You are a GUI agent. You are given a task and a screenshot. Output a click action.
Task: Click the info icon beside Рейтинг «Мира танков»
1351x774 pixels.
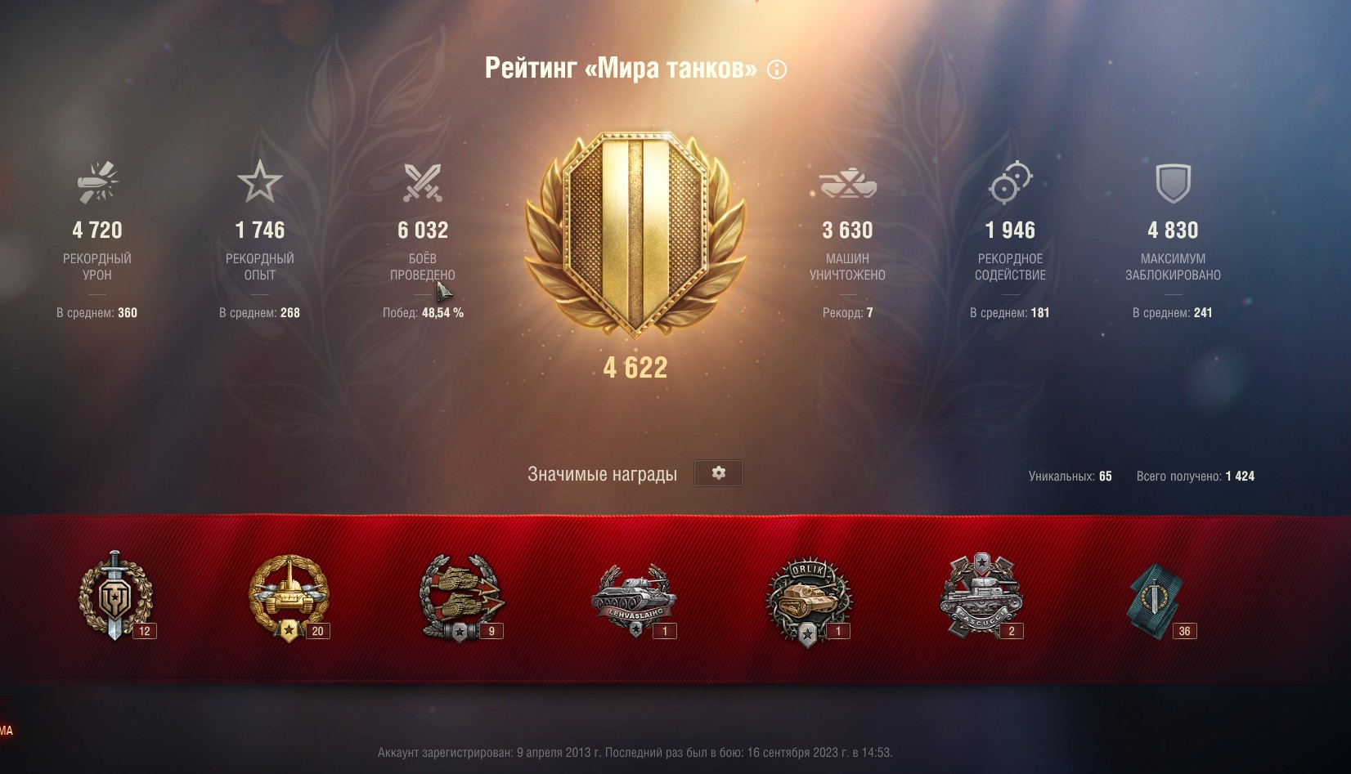coord(777,69)
